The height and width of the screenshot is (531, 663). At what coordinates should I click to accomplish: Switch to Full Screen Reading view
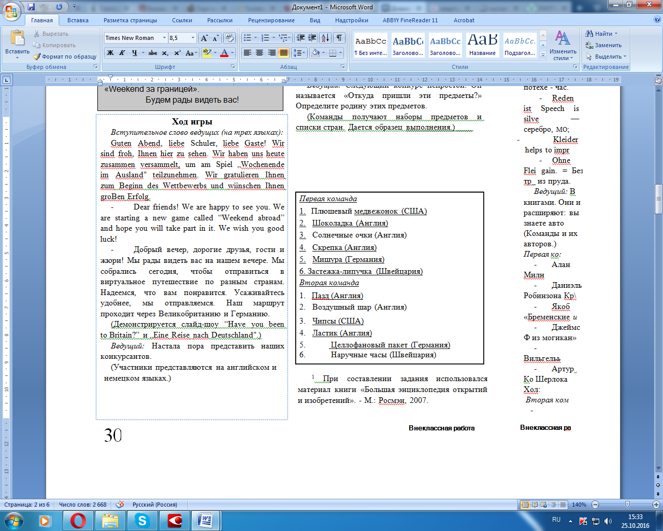535,505
